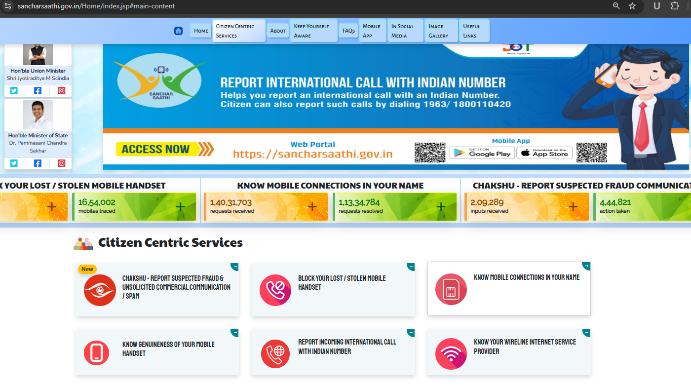The image size is (691, 386).
Task: Expand the 'mobiles traced' plus sign
Action: (x=181, y=206)
